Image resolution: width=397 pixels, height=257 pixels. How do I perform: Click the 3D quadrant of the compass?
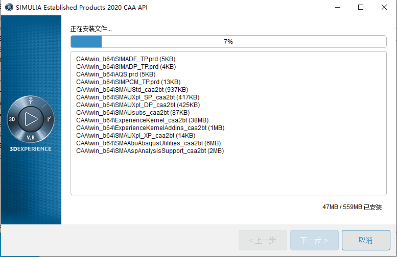12,119
